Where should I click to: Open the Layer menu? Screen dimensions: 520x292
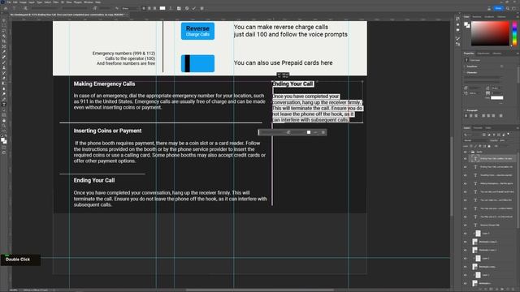point(32,2)
